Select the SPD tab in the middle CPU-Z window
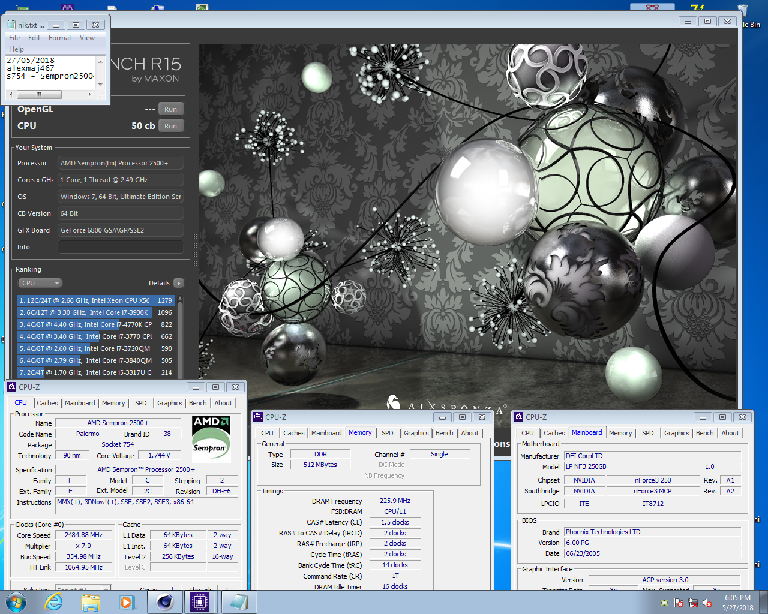The image size is (768, 614). click(x=388, y=433)
